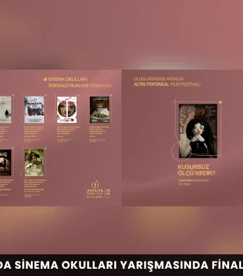Screen dimensions: 243x276
Task: Click the credits text under the group-in-snow poster
Action: point(34,134)
